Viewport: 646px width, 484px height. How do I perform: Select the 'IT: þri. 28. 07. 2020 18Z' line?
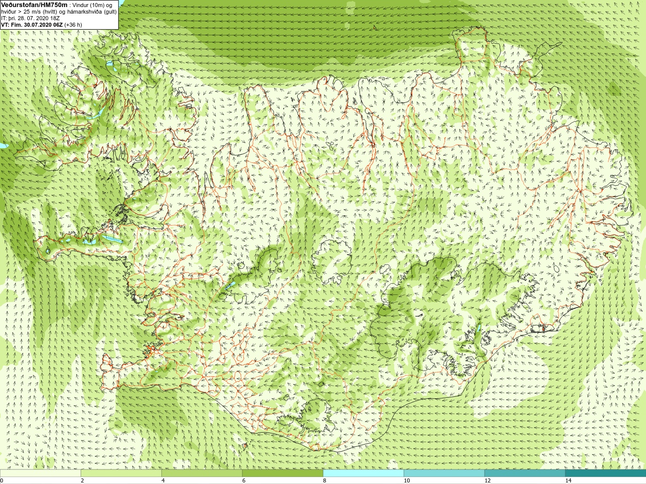pos(30,18)
